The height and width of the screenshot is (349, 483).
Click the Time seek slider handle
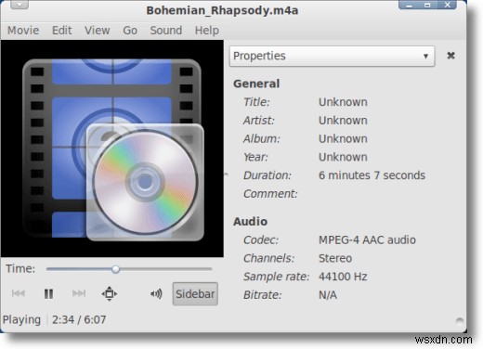[115, 269]
